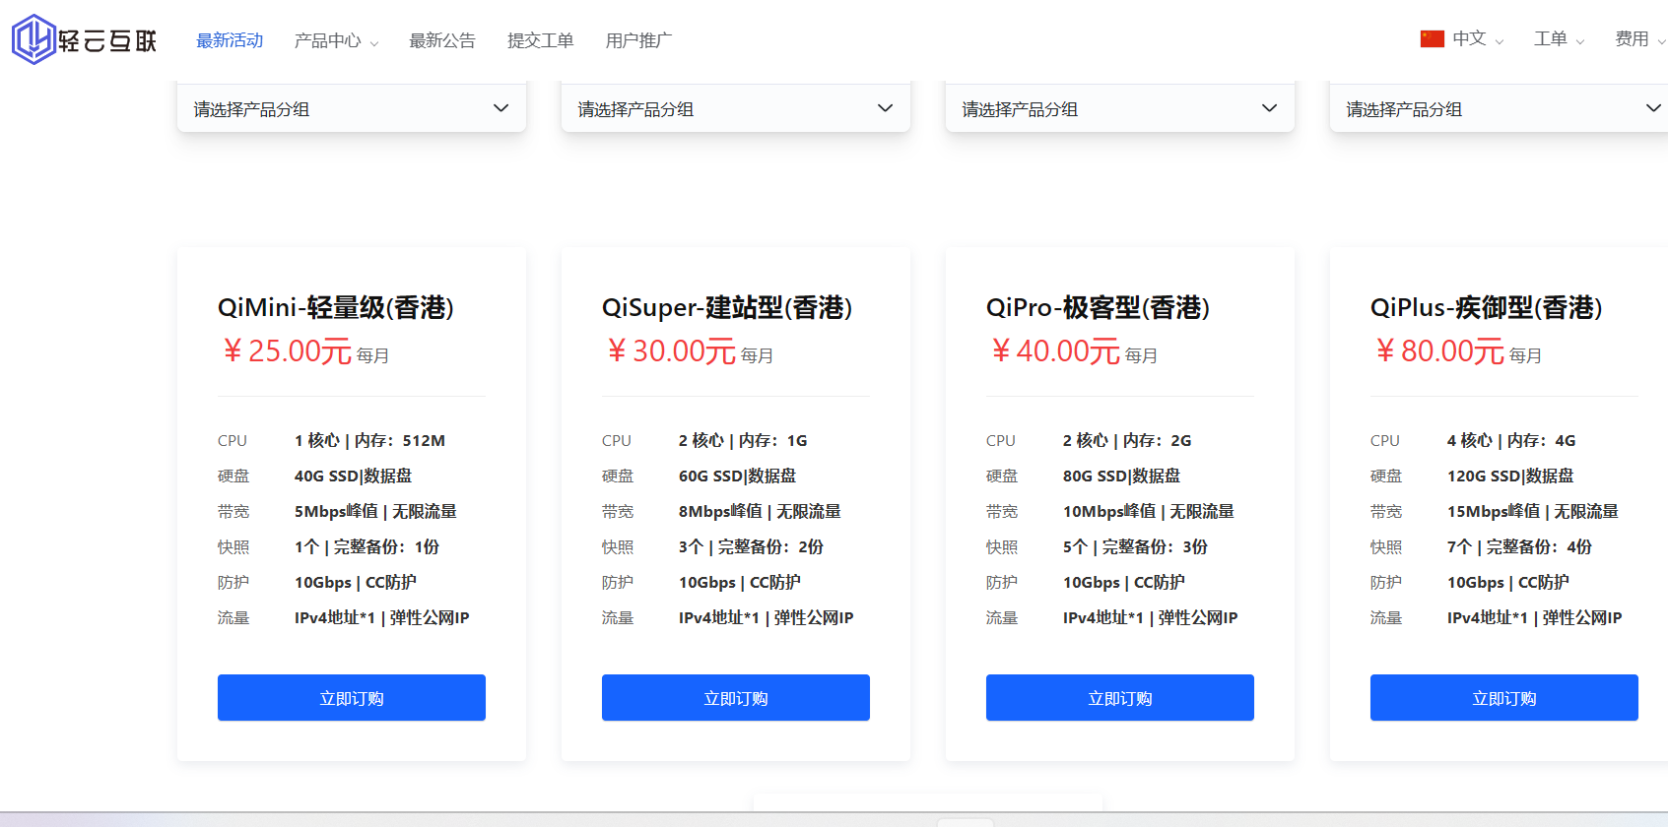Go to 提交工单
The height and width of the screenshot is (827, 1668).
click(540, 40)
